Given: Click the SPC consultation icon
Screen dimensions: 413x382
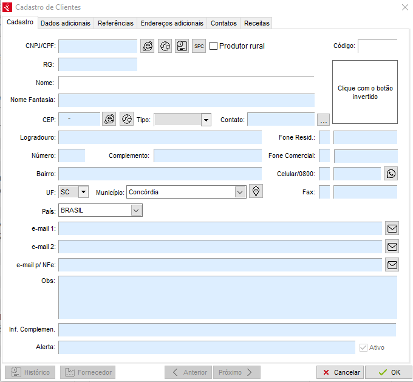Looking at the screenshot, I should click(x=199, y=46).
